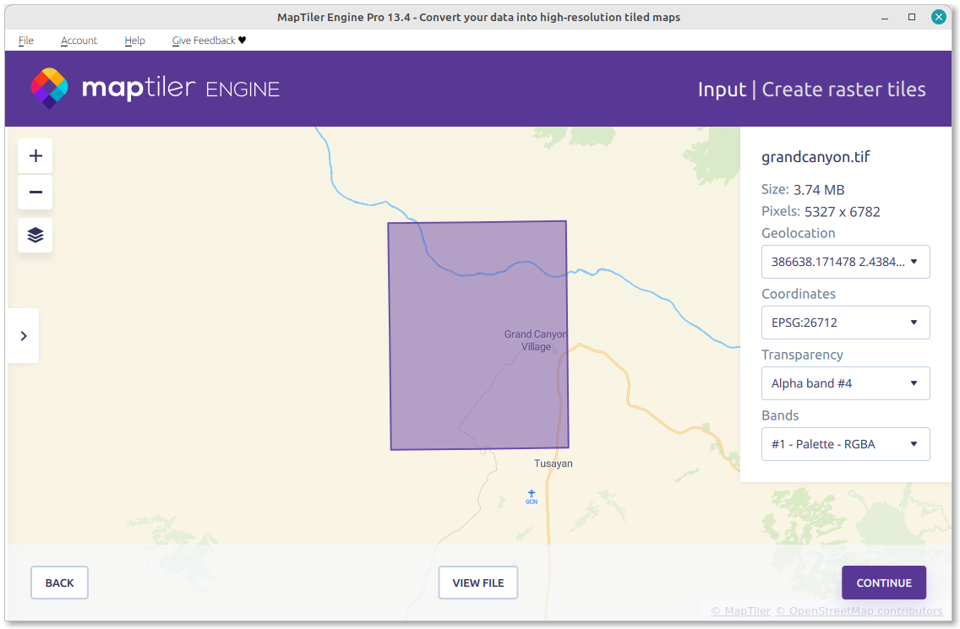This screenshot has width=960, height=629.
Task: Open the Help menu
Action: point(134,41)
